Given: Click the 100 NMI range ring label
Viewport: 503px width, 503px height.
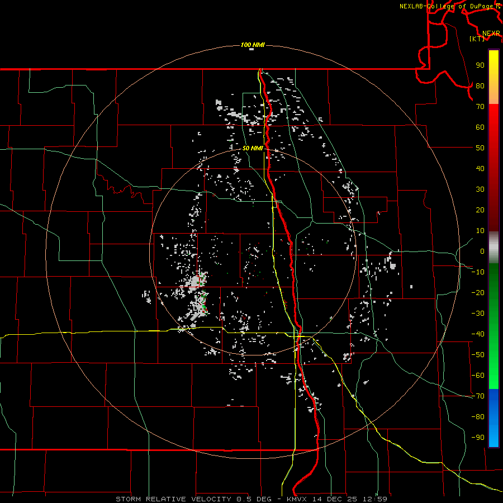Looking at the screenshot, I should tap(253, 45).
